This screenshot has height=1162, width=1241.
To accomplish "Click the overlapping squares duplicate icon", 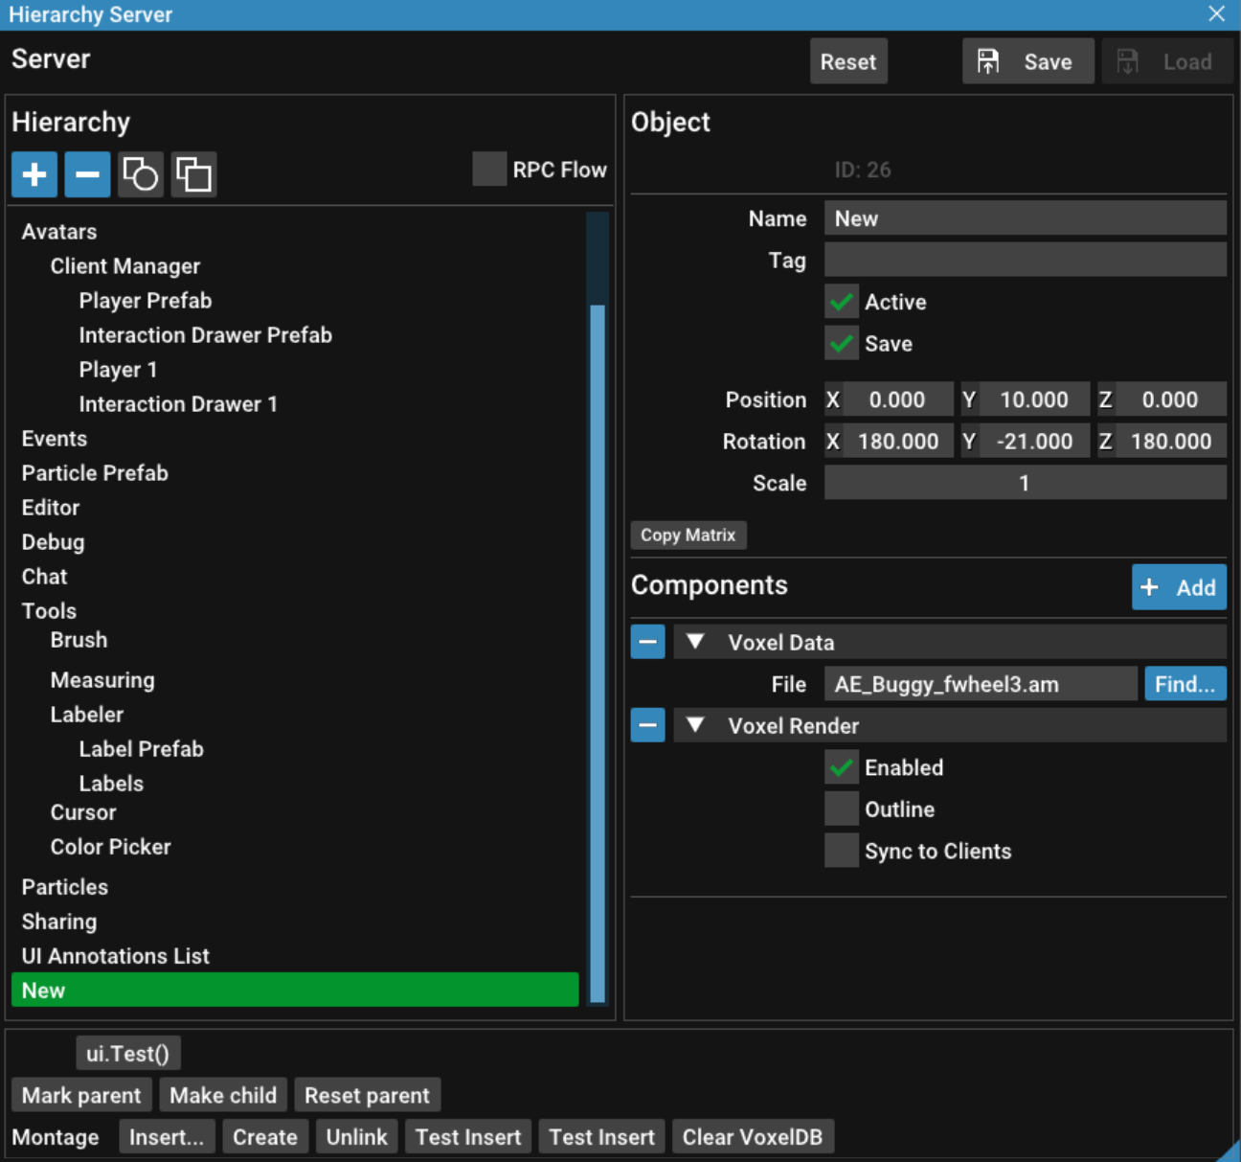I will [194, 174].
